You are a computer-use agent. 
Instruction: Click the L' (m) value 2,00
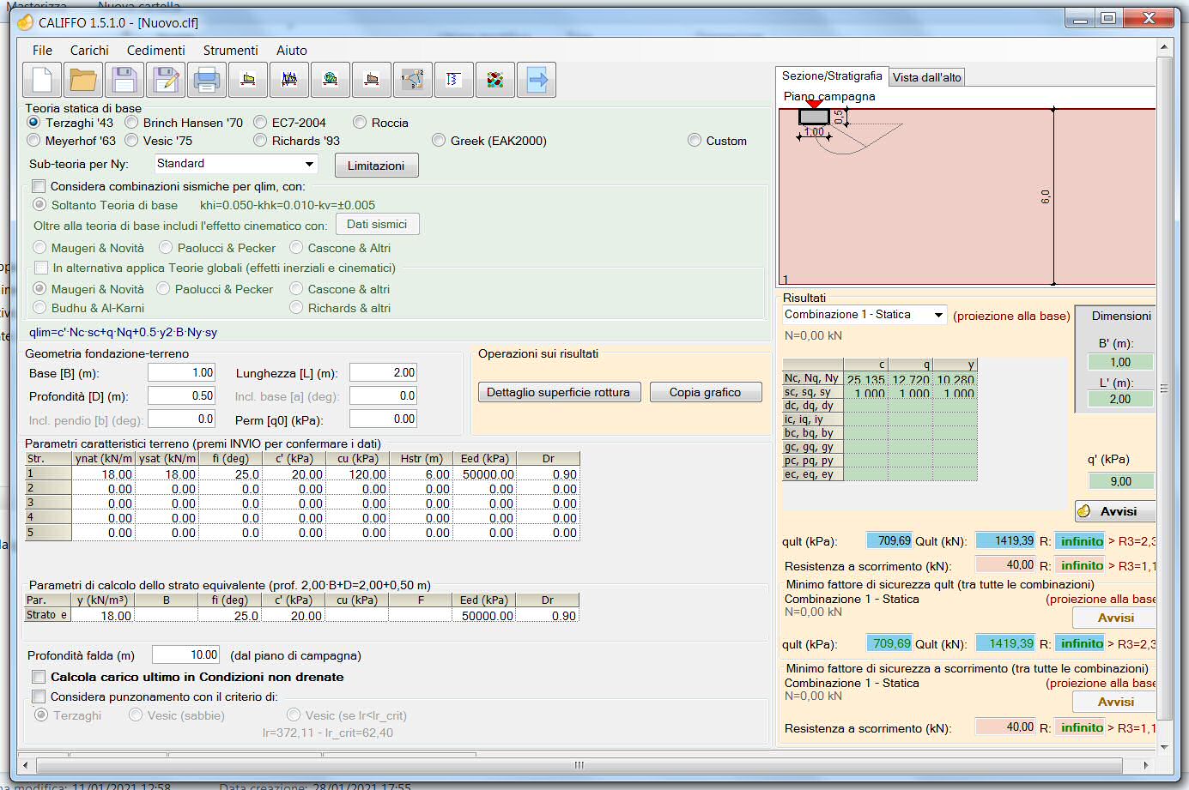(1120, 399)
